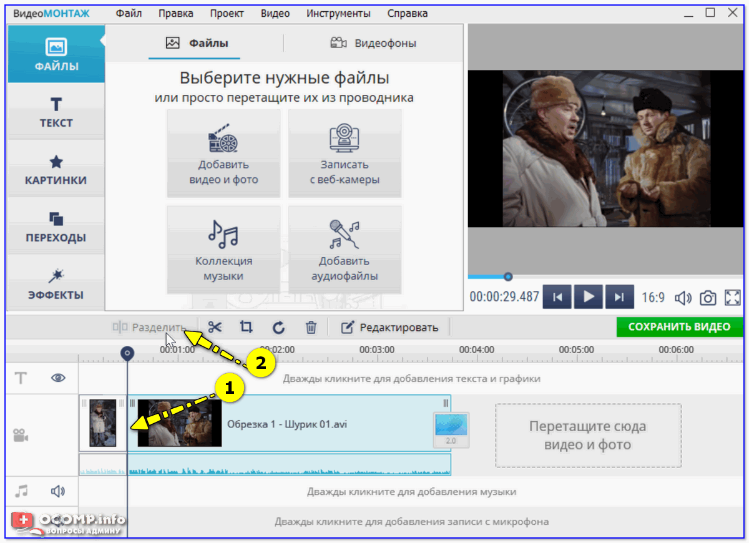Expand the Проект menu

[227, 13]
